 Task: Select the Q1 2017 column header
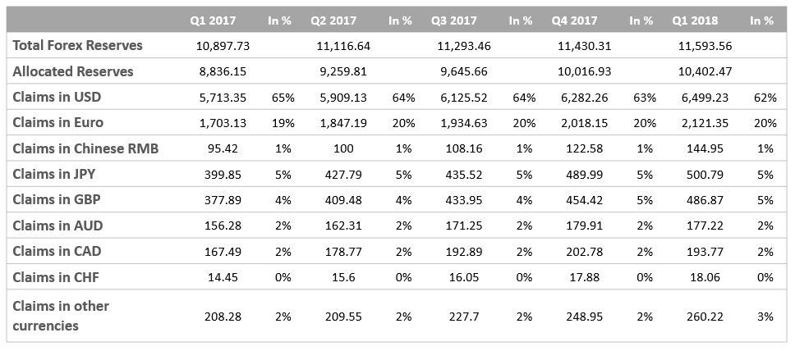pyautogui.click(x=213, y=21)
